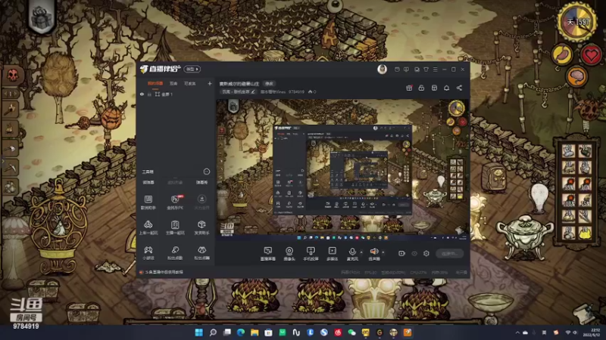Switch to the third scene tab

pyautogui.click(x=189, y=83)
